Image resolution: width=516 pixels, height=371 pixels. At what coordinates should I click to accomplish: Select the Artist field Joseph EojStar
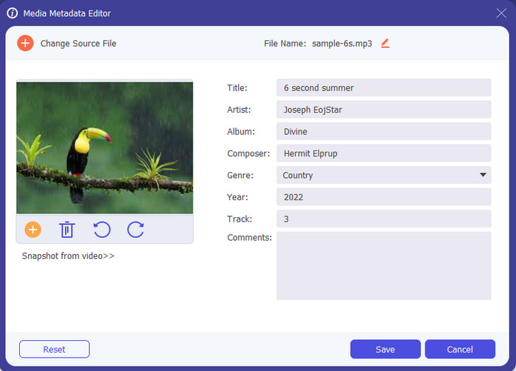tap(383, 110)
